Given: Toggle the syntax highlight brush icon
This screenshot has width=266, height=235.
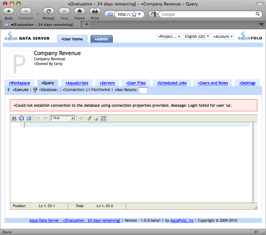Looking at the screenshot, I should point(89,118).
